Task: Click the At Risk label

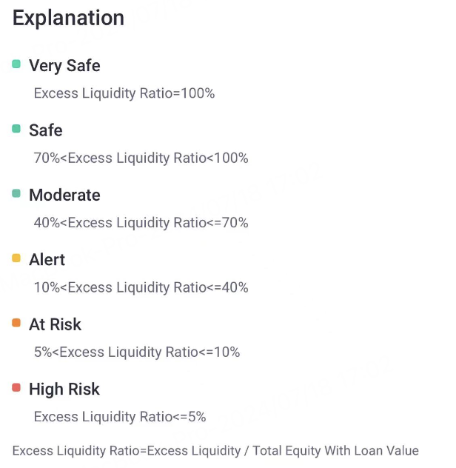Action: 55,324
